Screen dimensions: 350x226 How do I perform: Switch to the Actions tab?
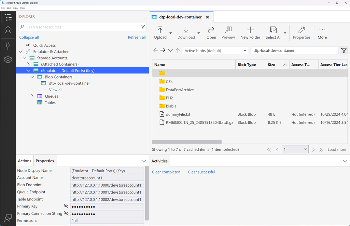click(x=24, y=161)
